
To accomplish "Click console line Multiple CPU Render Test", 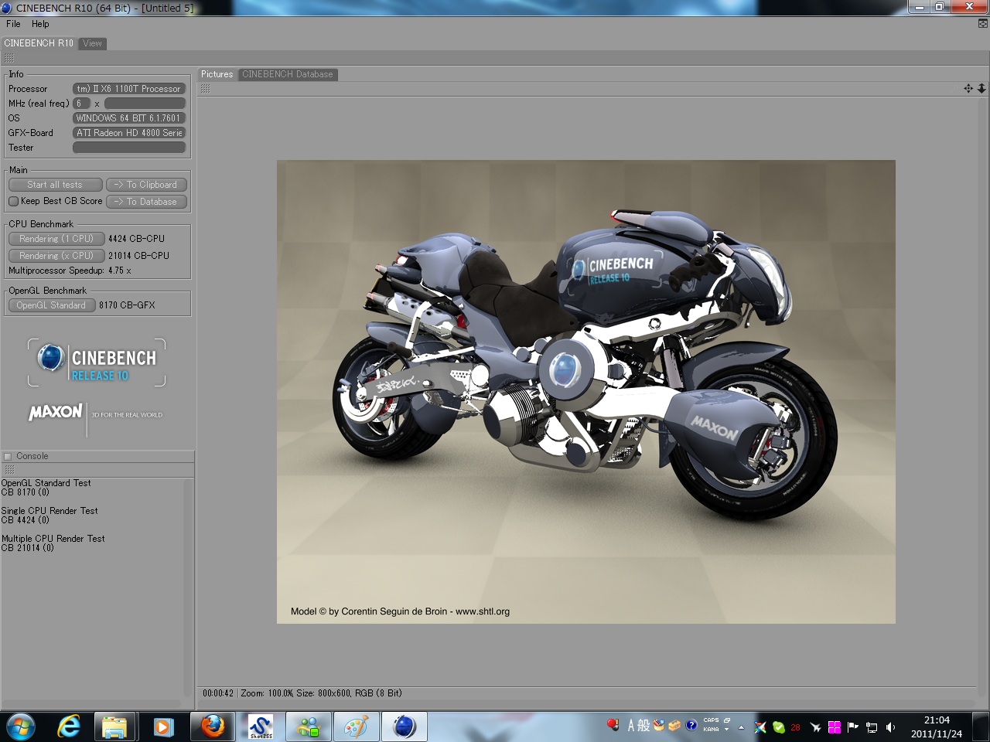I will 53,539.
